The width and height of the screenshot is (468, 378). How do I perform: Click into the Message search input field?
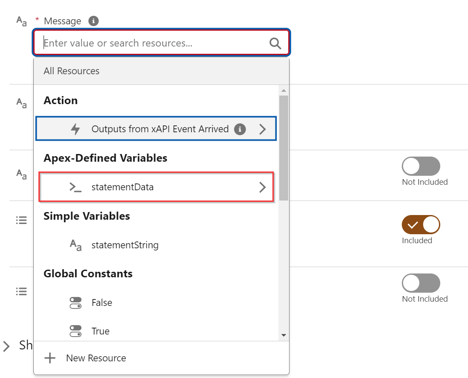(x=154, y=43)
